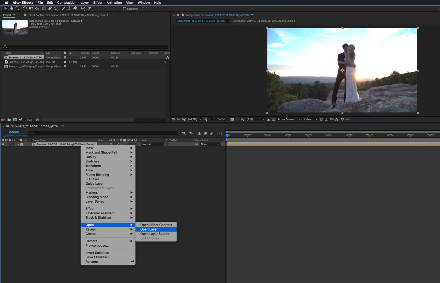440x283 pixels.
Task: Click the show channel color icon
Action: [243, 119]
